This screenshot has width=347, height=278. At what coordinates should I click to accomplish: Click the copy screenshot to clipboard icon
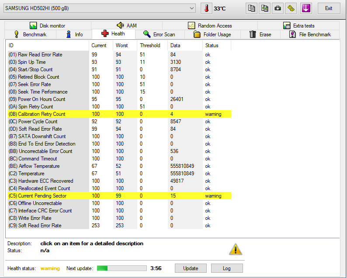[264, 8]
